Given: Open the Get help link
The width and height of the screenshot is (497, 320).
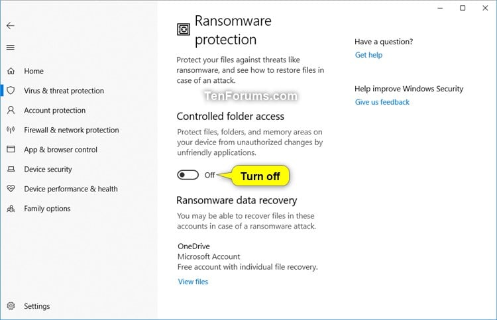Looking at the screenshot, I should [368, 55].
